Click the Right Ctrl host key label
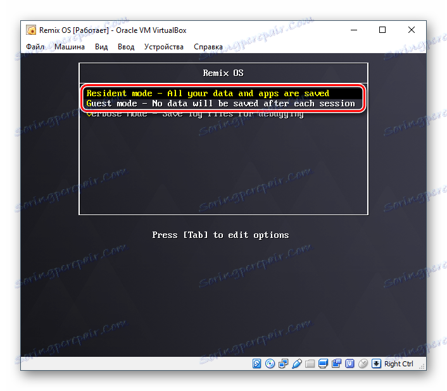Image resolution: width=447 pixels, height=391 pixels. click(398, 364)
